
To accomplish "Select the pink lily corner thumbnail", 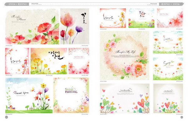I will (170, 18).
